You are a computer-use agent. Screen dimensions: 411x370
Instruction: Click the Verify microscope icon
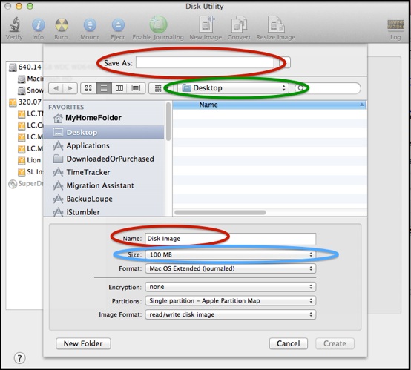(15, 24)
